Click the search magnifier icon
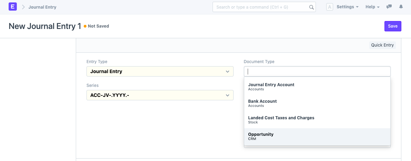The height and width of the screenshot is (161, 411). click(x=311, y=7)
